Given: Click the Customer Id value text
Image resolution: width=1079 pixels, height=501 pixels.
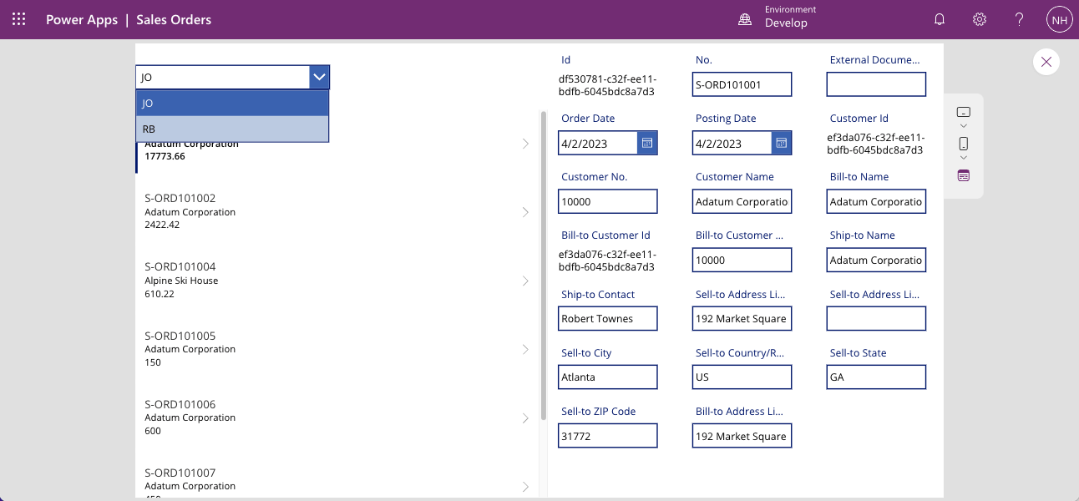Looking at the screenshot, I should [875, 144].
